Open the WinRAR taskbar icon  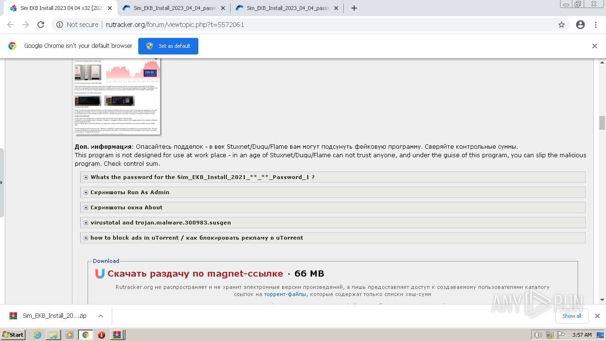coord(116,335)
